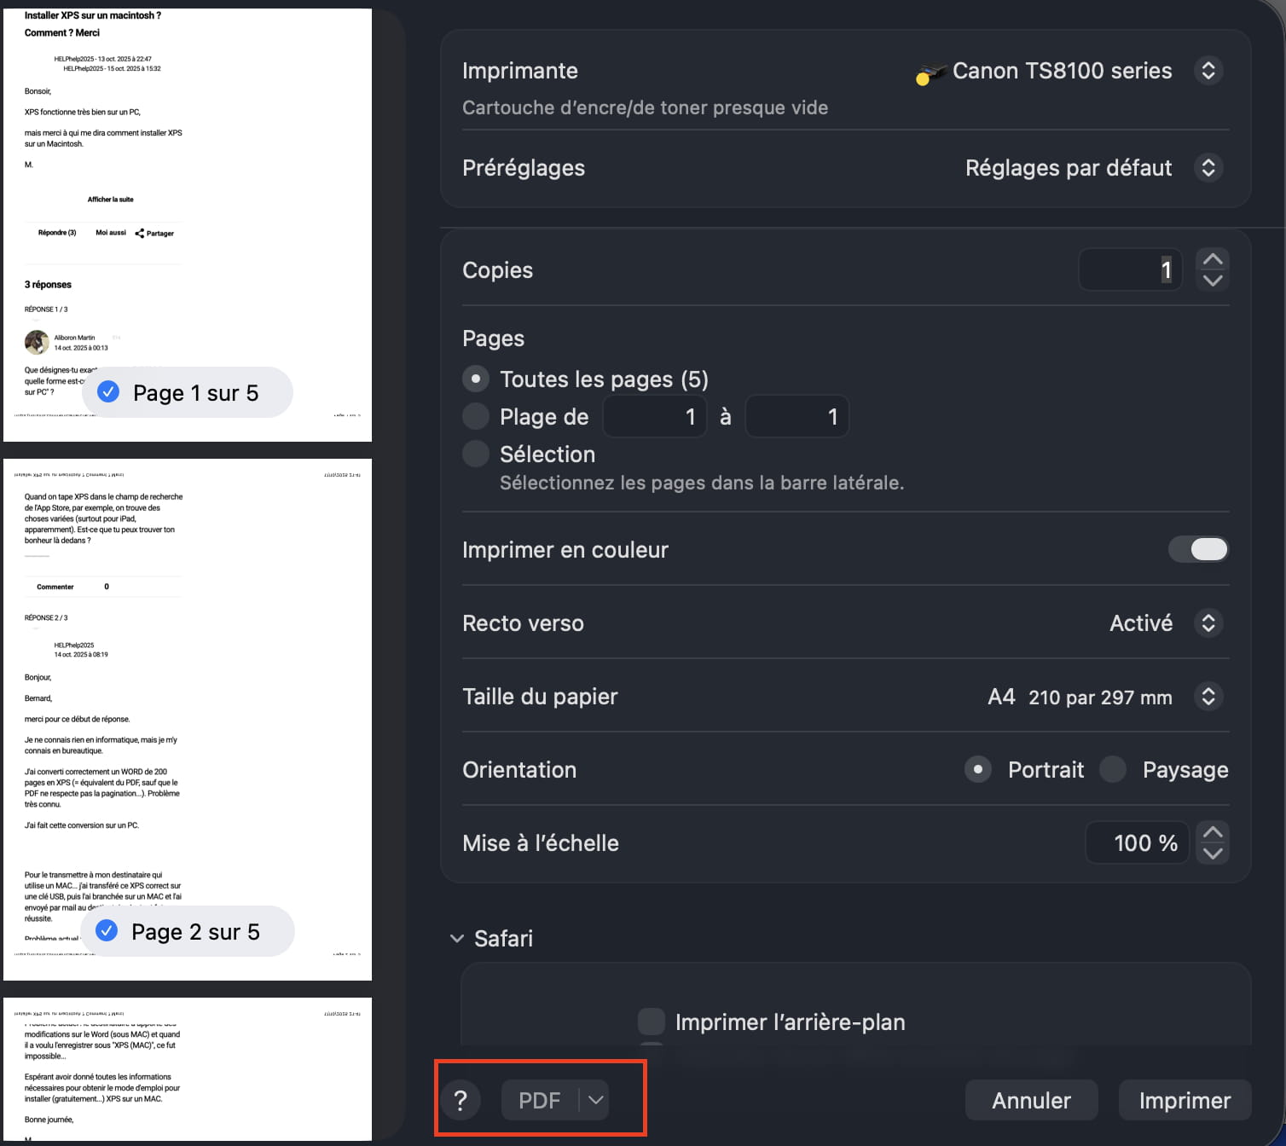Enable the Imprimer l'arrière-plan checkbox
This screenshot has height=1146, width=1286.
(652, 1022)
